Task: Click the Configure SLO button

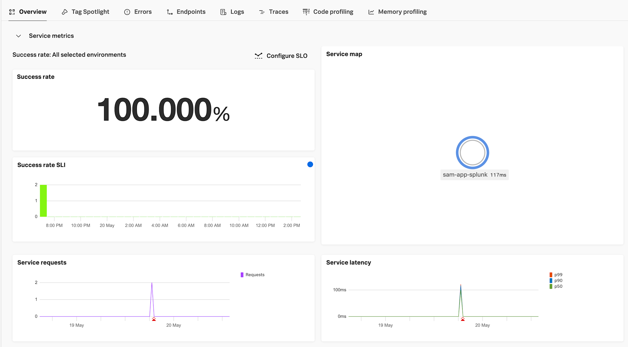Action: pos(281,56)
